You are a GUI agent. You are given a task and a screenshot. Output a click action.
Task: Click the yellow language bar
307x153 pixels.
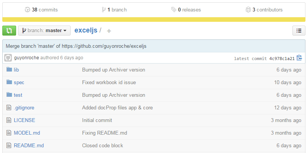click(153, 20)
